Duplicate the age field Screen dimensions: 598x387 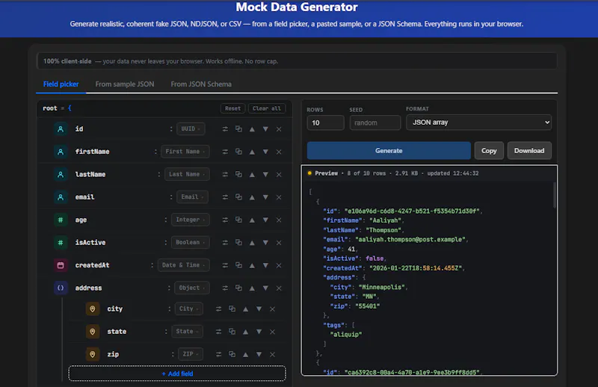[x=238, y=220]
